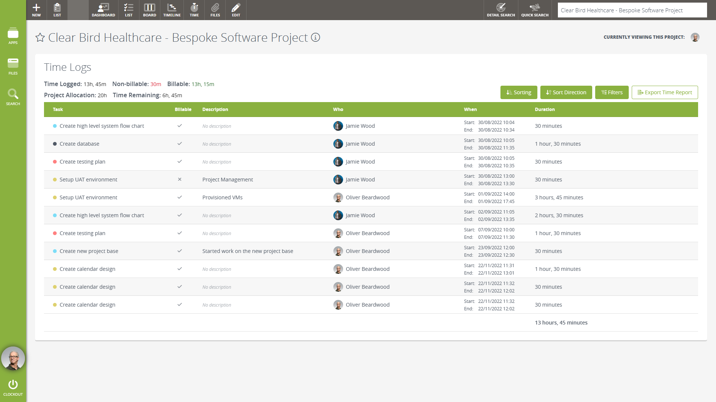Open the Create new project base task
Viewport: 716px width, 402px height.
click(89, 251)
